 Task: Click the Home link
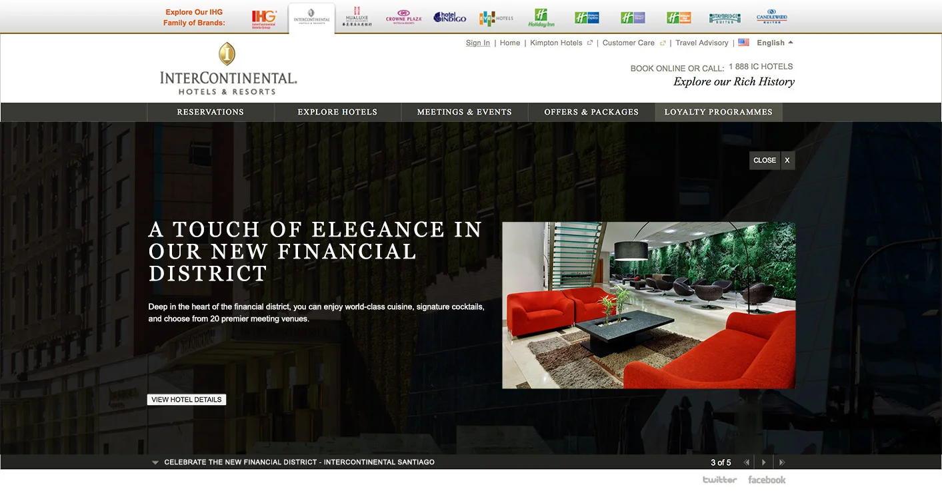click(x=510, y=43)
